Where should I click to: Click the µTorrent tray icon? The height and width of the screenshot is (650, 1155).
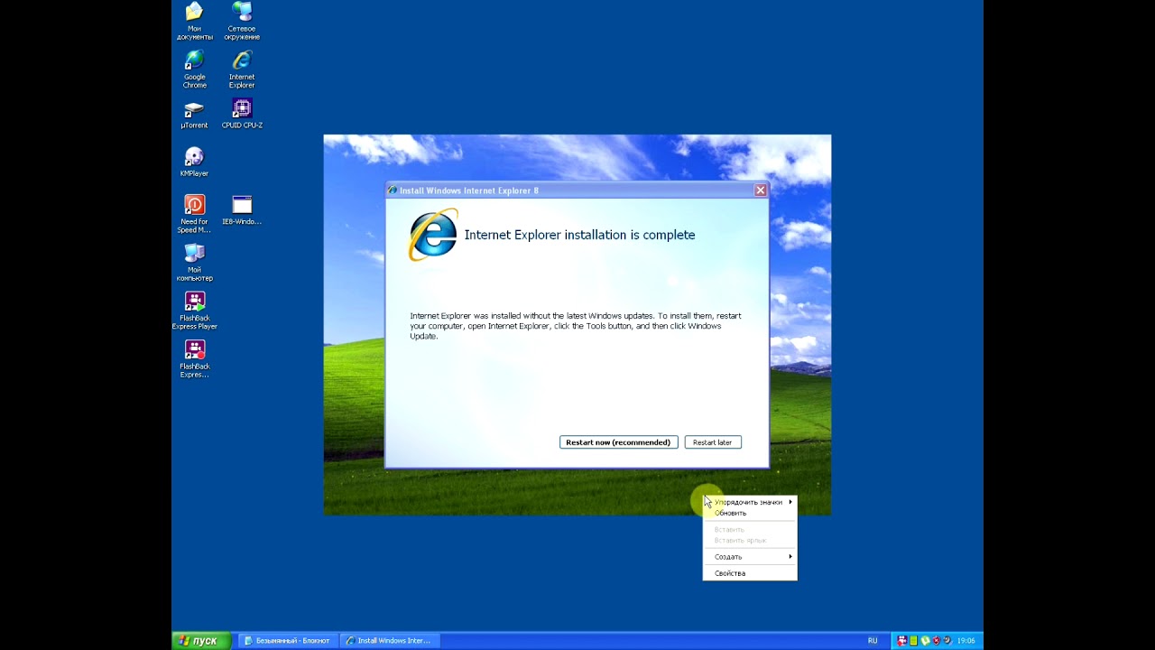(925, 641)
